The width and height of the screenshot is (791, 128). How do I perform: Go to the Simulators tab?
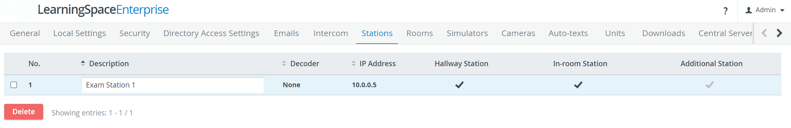(x=467, y=33)
